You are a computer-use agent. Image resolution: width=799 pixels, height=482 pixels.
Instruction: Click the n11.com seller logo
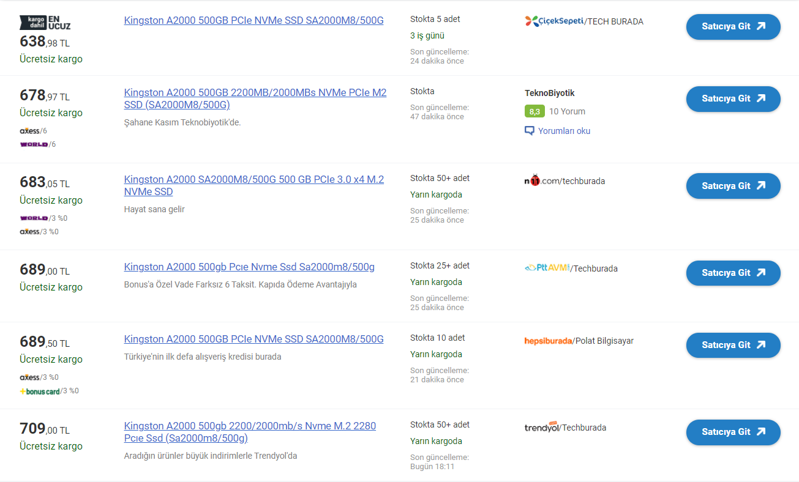click(541, 181)
